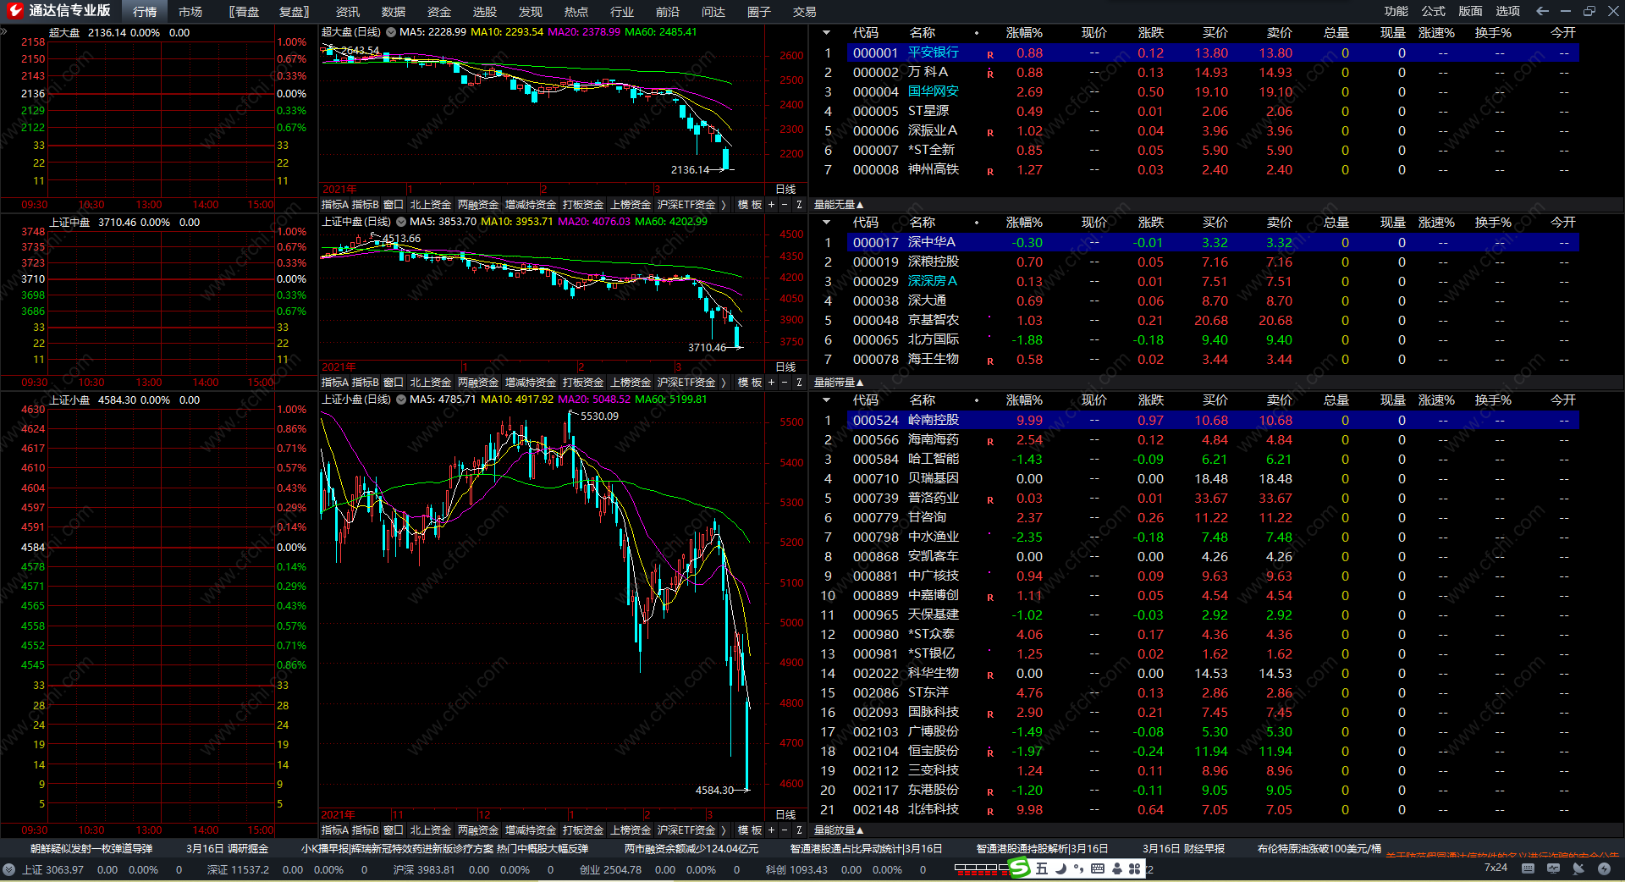Open the dropdown arrow beside 代码 in top list
The width and height of the screenshot is (1625, 882).
[x=826, y=33]
